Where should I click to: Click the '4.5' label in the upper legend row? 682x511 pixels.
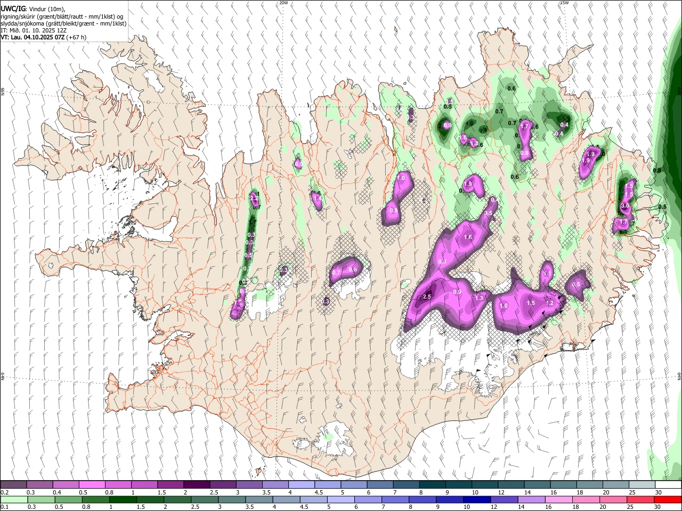318,492
